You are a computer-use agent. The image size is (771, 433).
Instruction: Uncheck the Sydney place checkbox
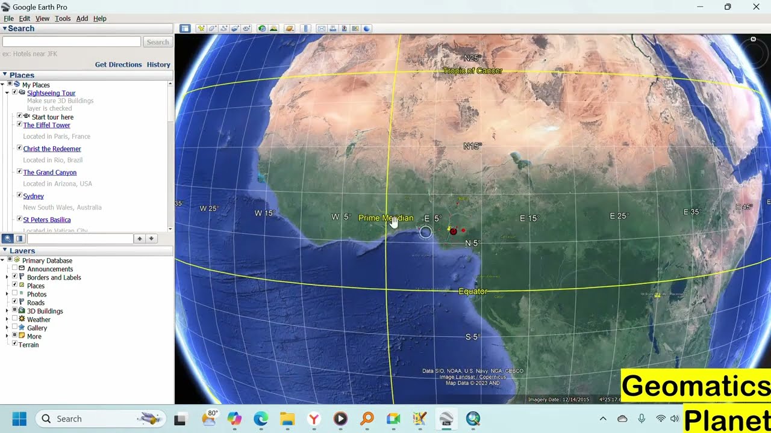(x=19, y=195)
